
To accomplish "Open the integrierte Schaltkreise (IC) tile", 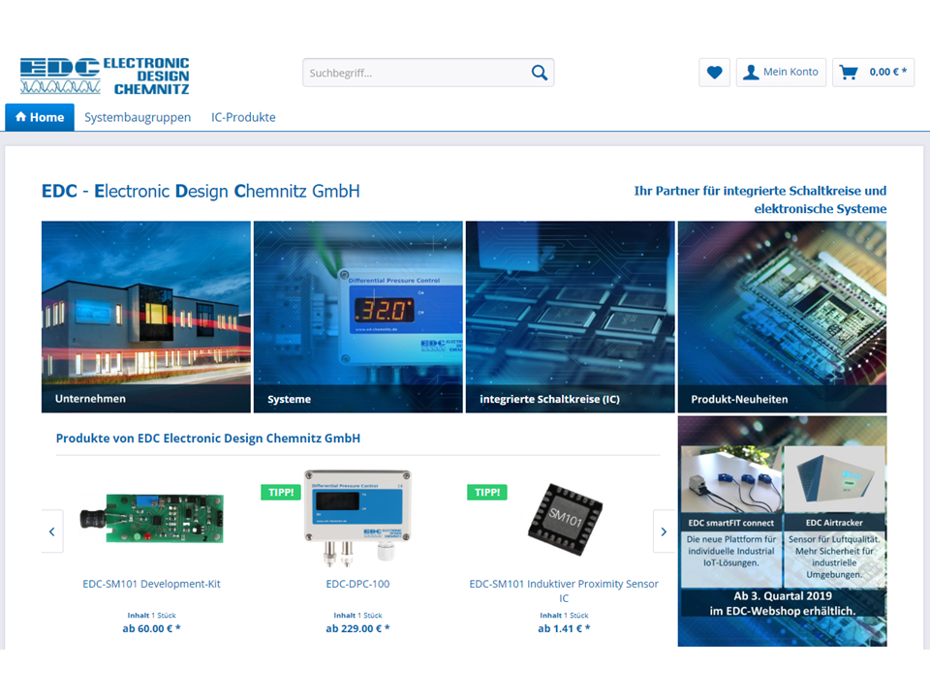I will [570, 317].
